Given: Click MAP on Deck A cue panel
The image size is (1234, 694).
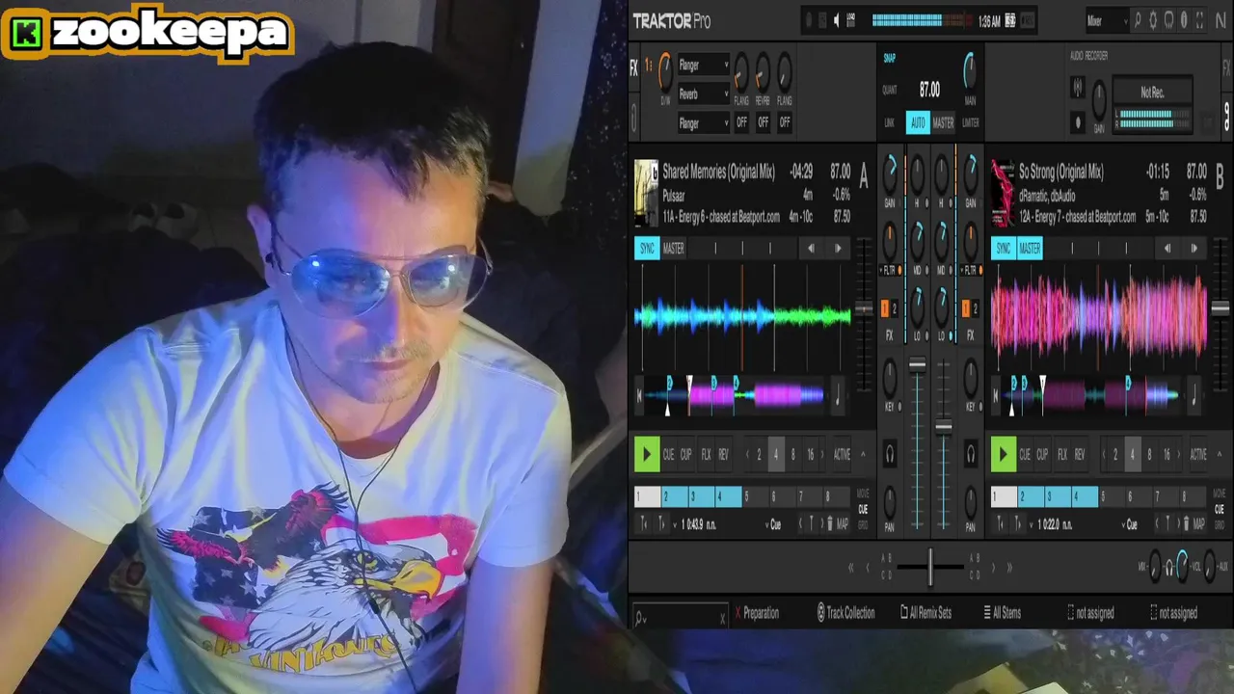Looking at the screenshot, I should pyautogui.click(x=843, y=524).
